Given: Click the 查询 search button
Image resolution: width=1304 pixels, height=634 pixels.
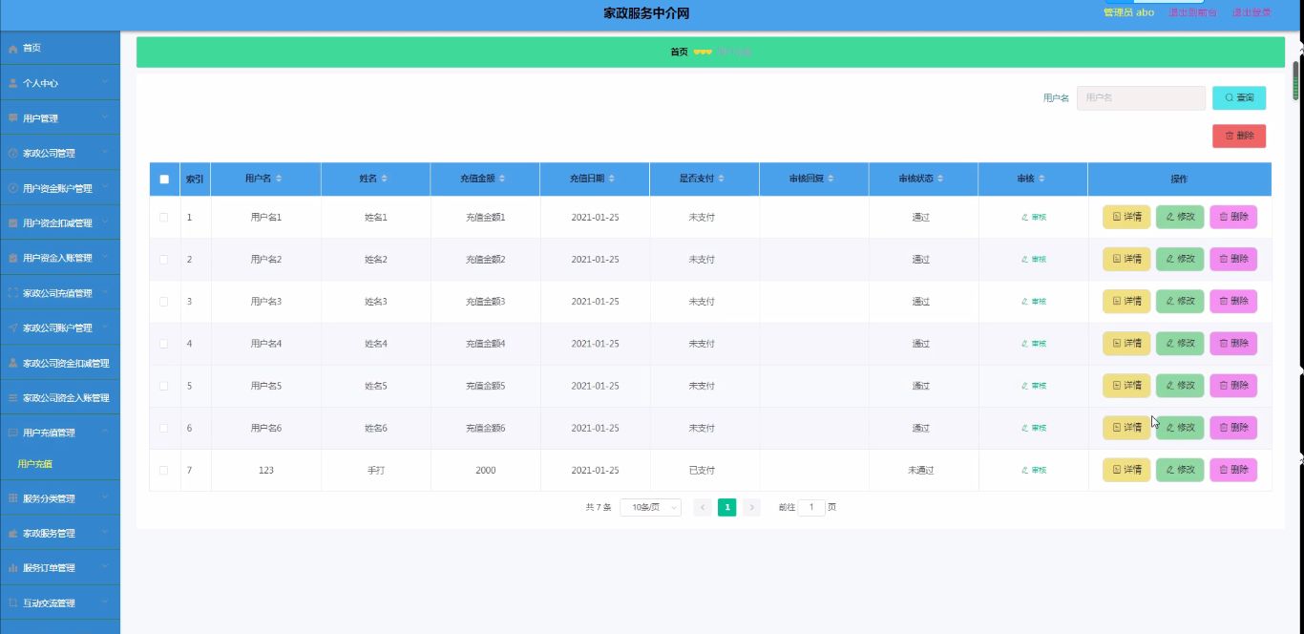Looking at the screenshot, I should (x=1239, y=97).
